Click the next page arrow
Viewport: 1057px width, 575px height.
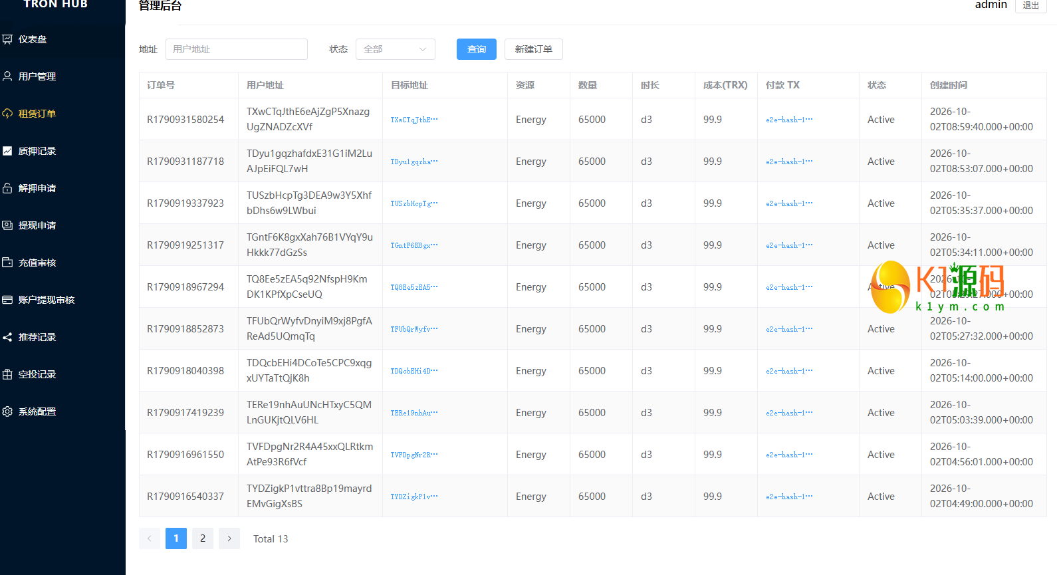pyautogui.click(x=229, y=538)
